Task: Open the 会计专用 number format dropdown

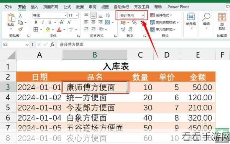Action: (143, 15)
